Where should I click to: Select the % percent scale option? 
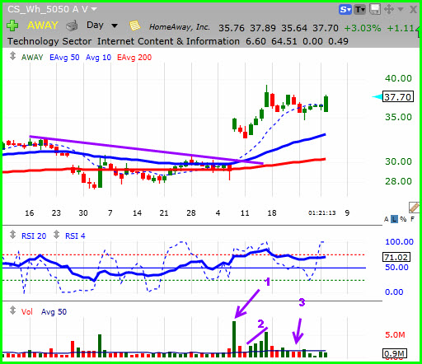tap(403, 219)
